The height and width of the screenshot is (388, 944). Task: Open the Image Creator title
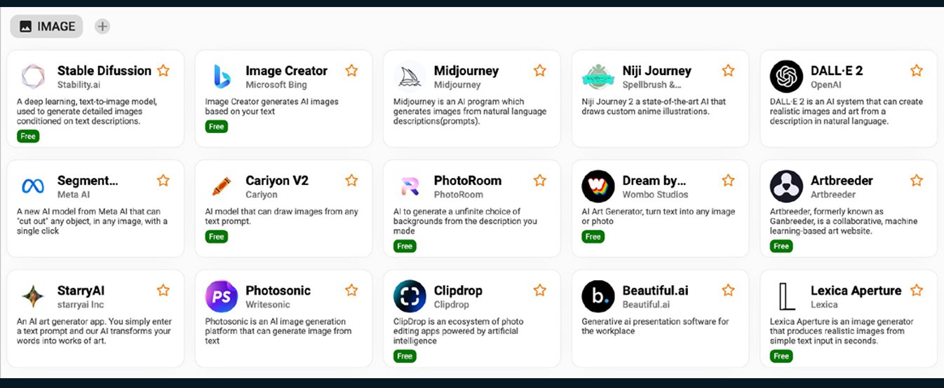(286, 71)
